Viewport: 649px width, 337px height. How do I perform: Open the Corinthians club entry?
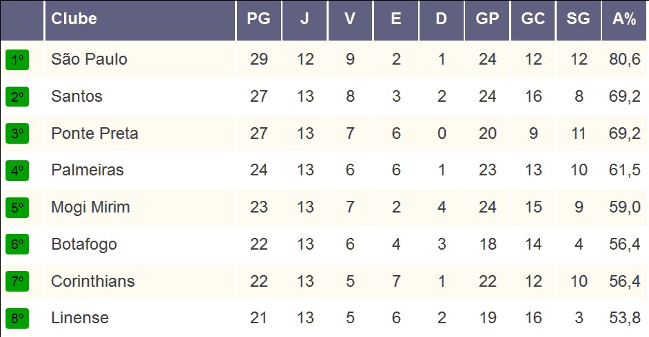tap(93, 281)
